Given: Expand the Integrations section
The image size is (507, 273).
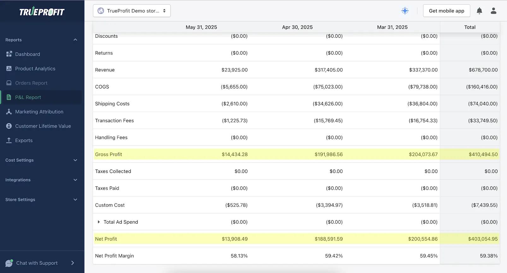Looking at the screenshot, I should (x=75, y=180).
